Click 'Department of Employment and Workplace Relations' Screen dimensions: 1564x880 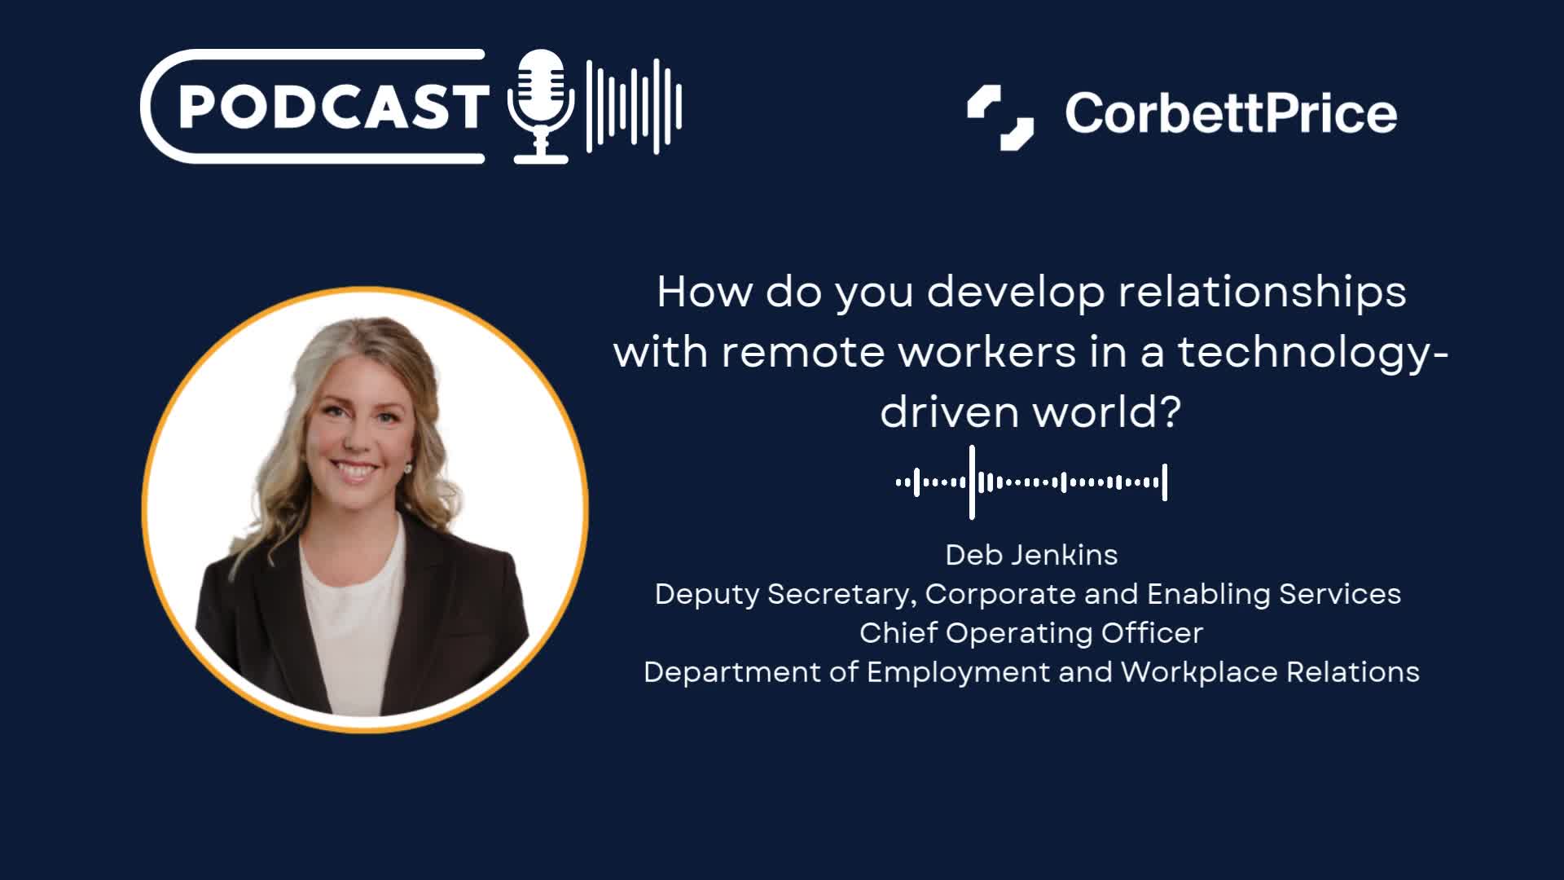[x=1031, y=672]
